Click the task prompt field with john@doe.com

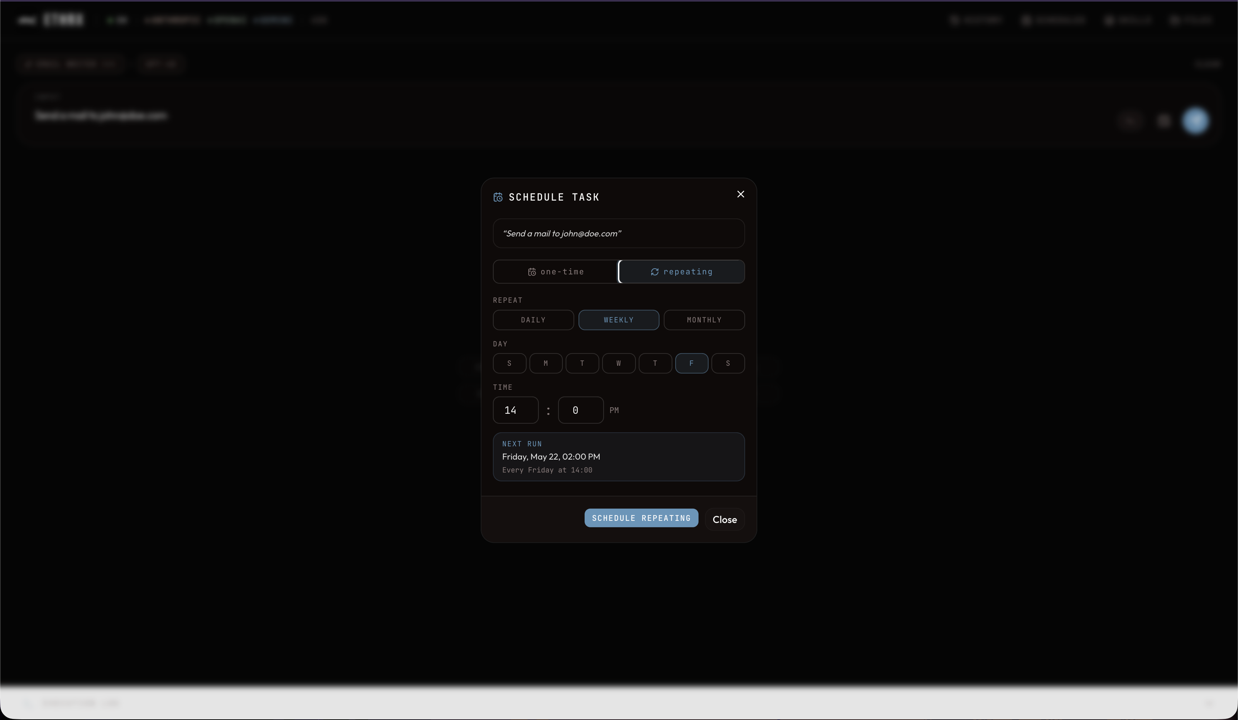coord(619,233)
